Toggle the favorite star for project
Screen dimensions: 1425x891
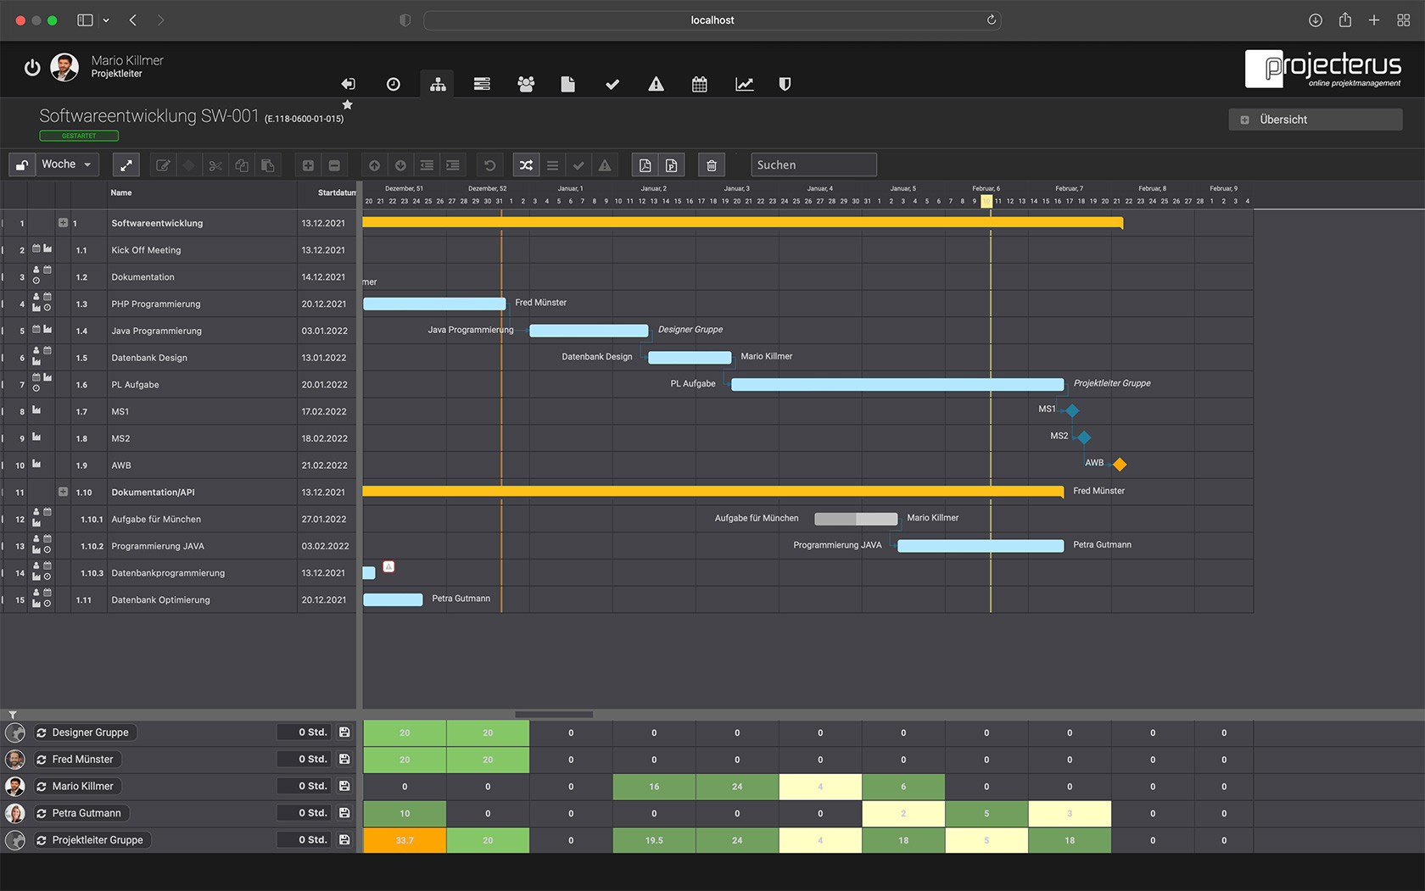pyautogui.click(x=347, y=105)
